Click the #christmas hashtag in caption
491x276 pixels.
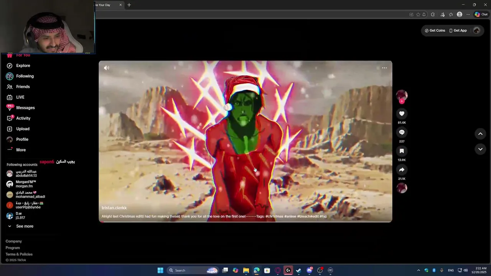click(x=274, y=216)
